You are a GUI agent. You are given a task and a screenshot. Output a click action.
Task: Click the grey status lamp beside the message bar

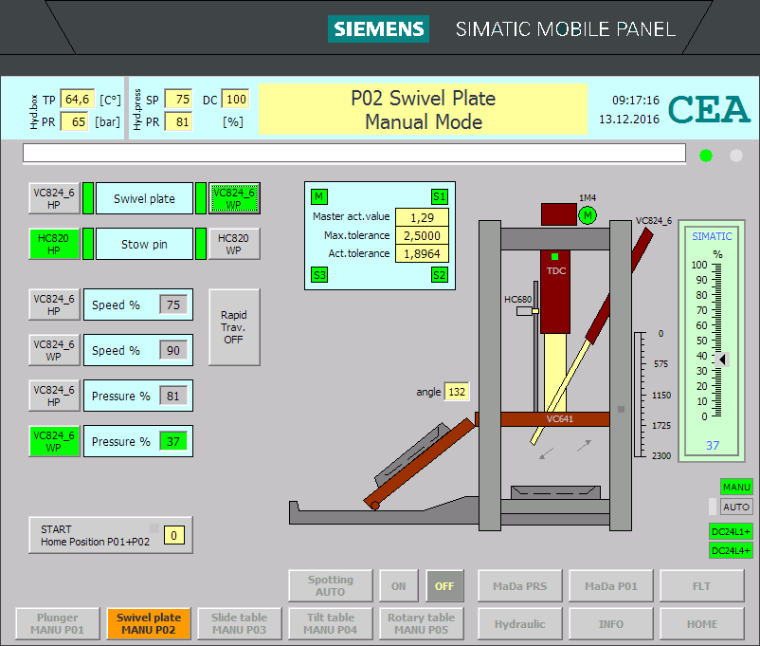pos(736,156)
